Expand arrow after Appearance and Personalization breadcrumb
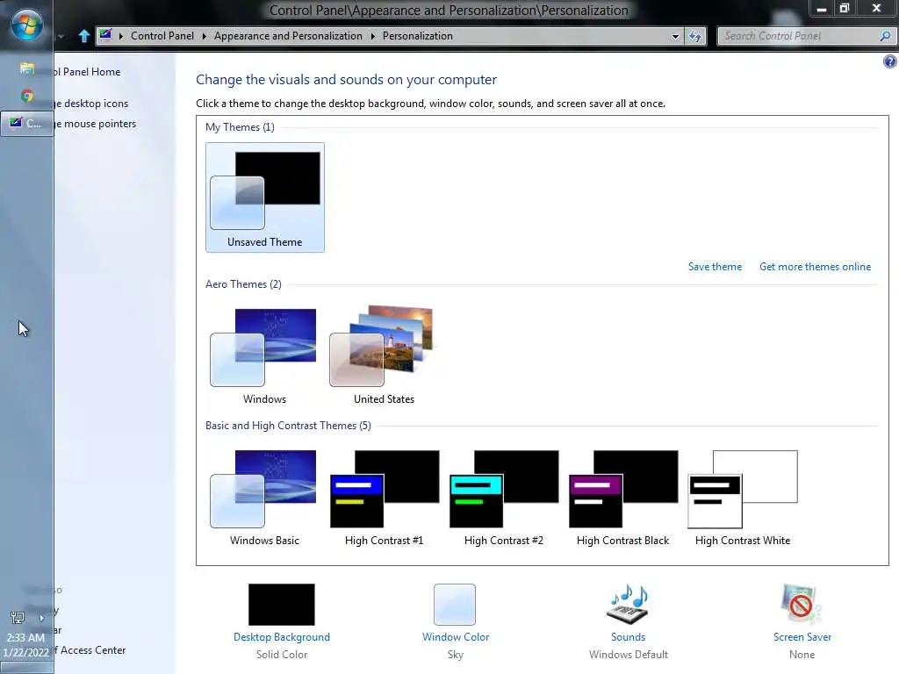Image resolution: width=899 pixels, height=674 pixels. 372,36
